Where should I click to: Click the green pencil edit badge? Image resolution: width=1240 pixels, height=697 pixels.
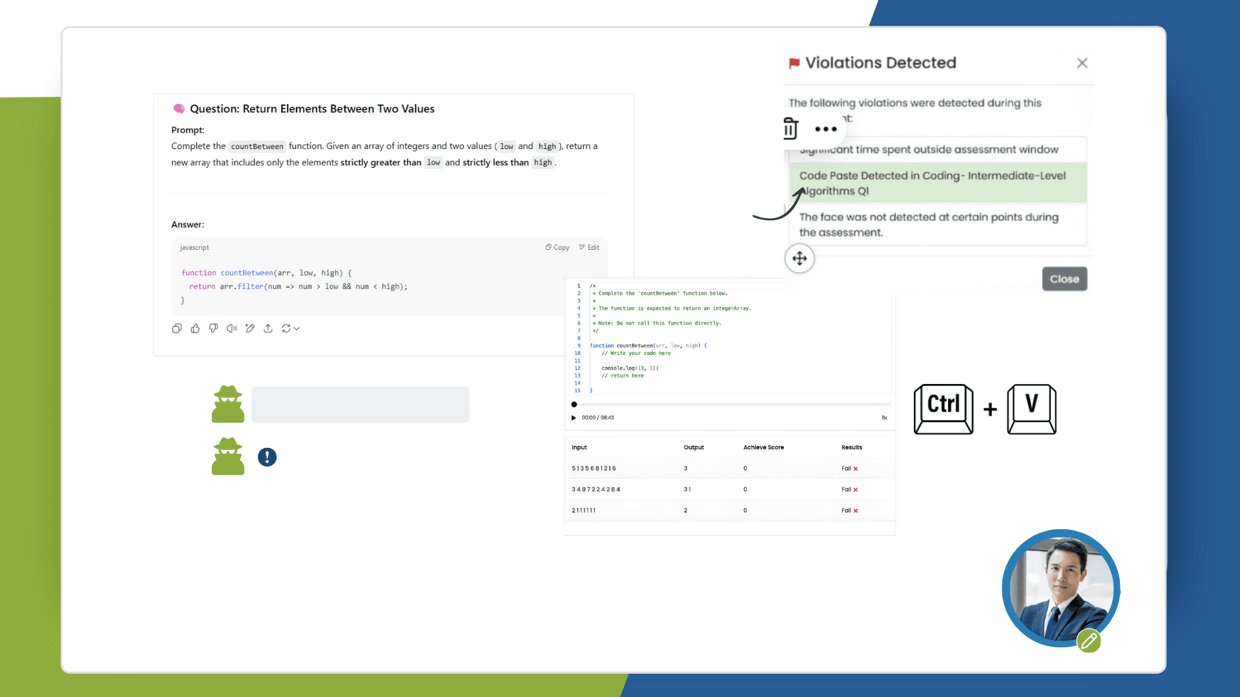[1089, 641]
